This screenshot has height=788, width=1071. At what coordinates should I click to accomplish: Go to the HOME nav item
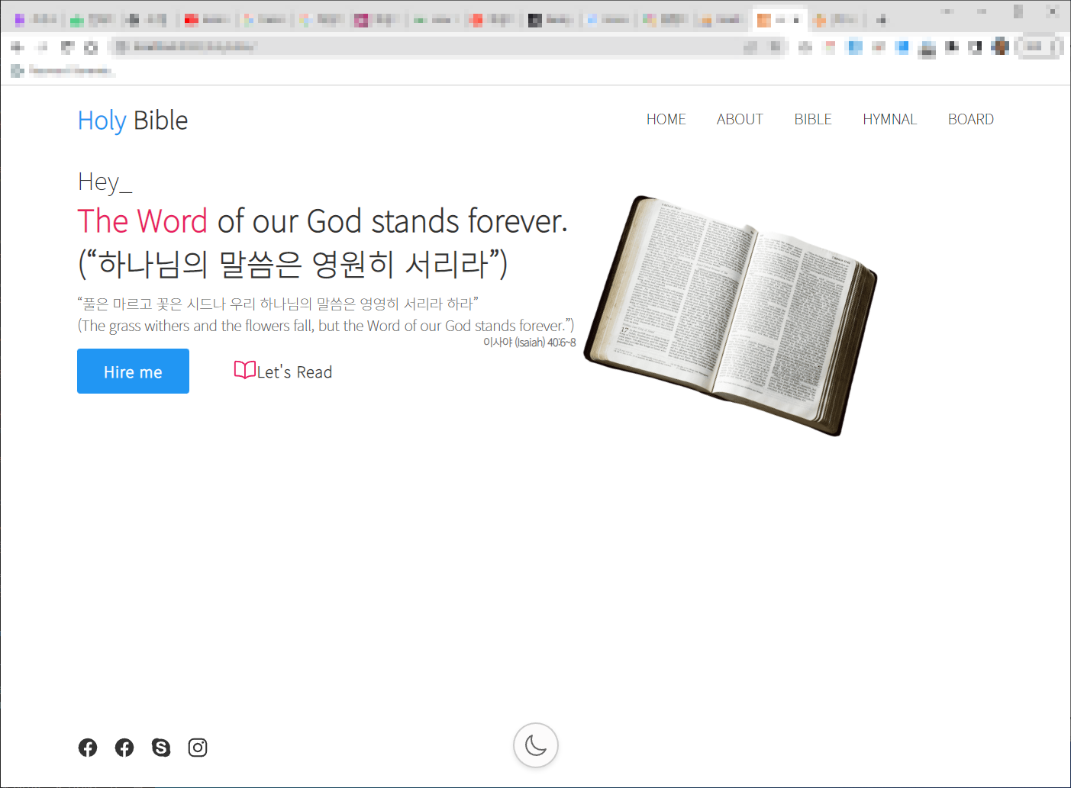[x=666, y=120]
